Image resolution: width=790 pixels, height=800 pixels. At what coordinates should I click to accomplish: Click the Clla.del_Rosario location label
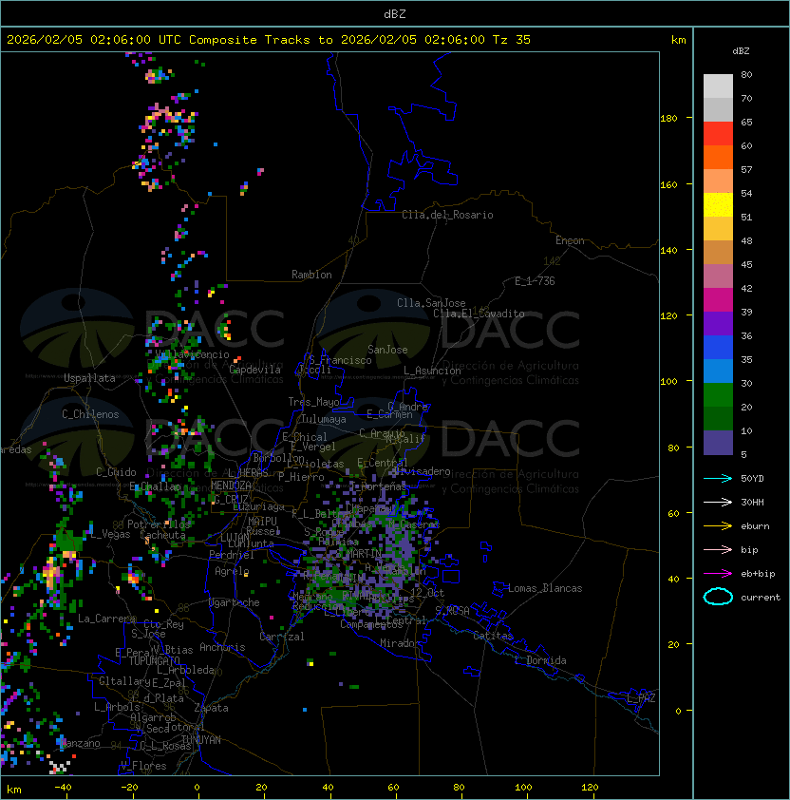click(447, 215)
